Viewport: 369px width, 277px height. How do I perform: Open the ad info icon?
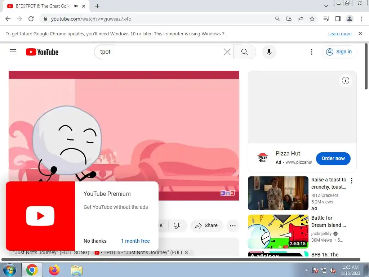tap(345, 80)
